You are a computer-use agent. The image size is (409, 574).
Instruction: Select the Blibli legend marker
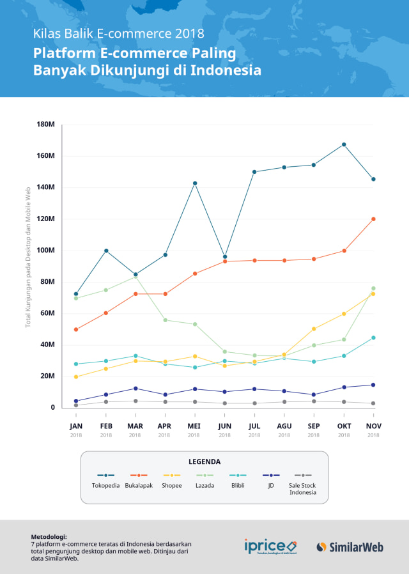click(238, 475)
